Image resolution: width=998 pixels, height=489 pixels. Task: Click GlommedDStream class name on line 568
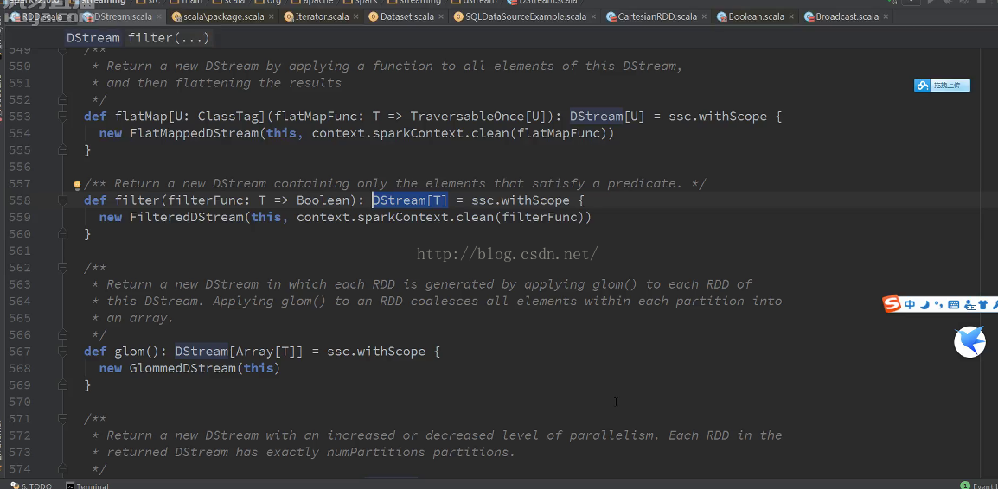[x=182, y=368]
